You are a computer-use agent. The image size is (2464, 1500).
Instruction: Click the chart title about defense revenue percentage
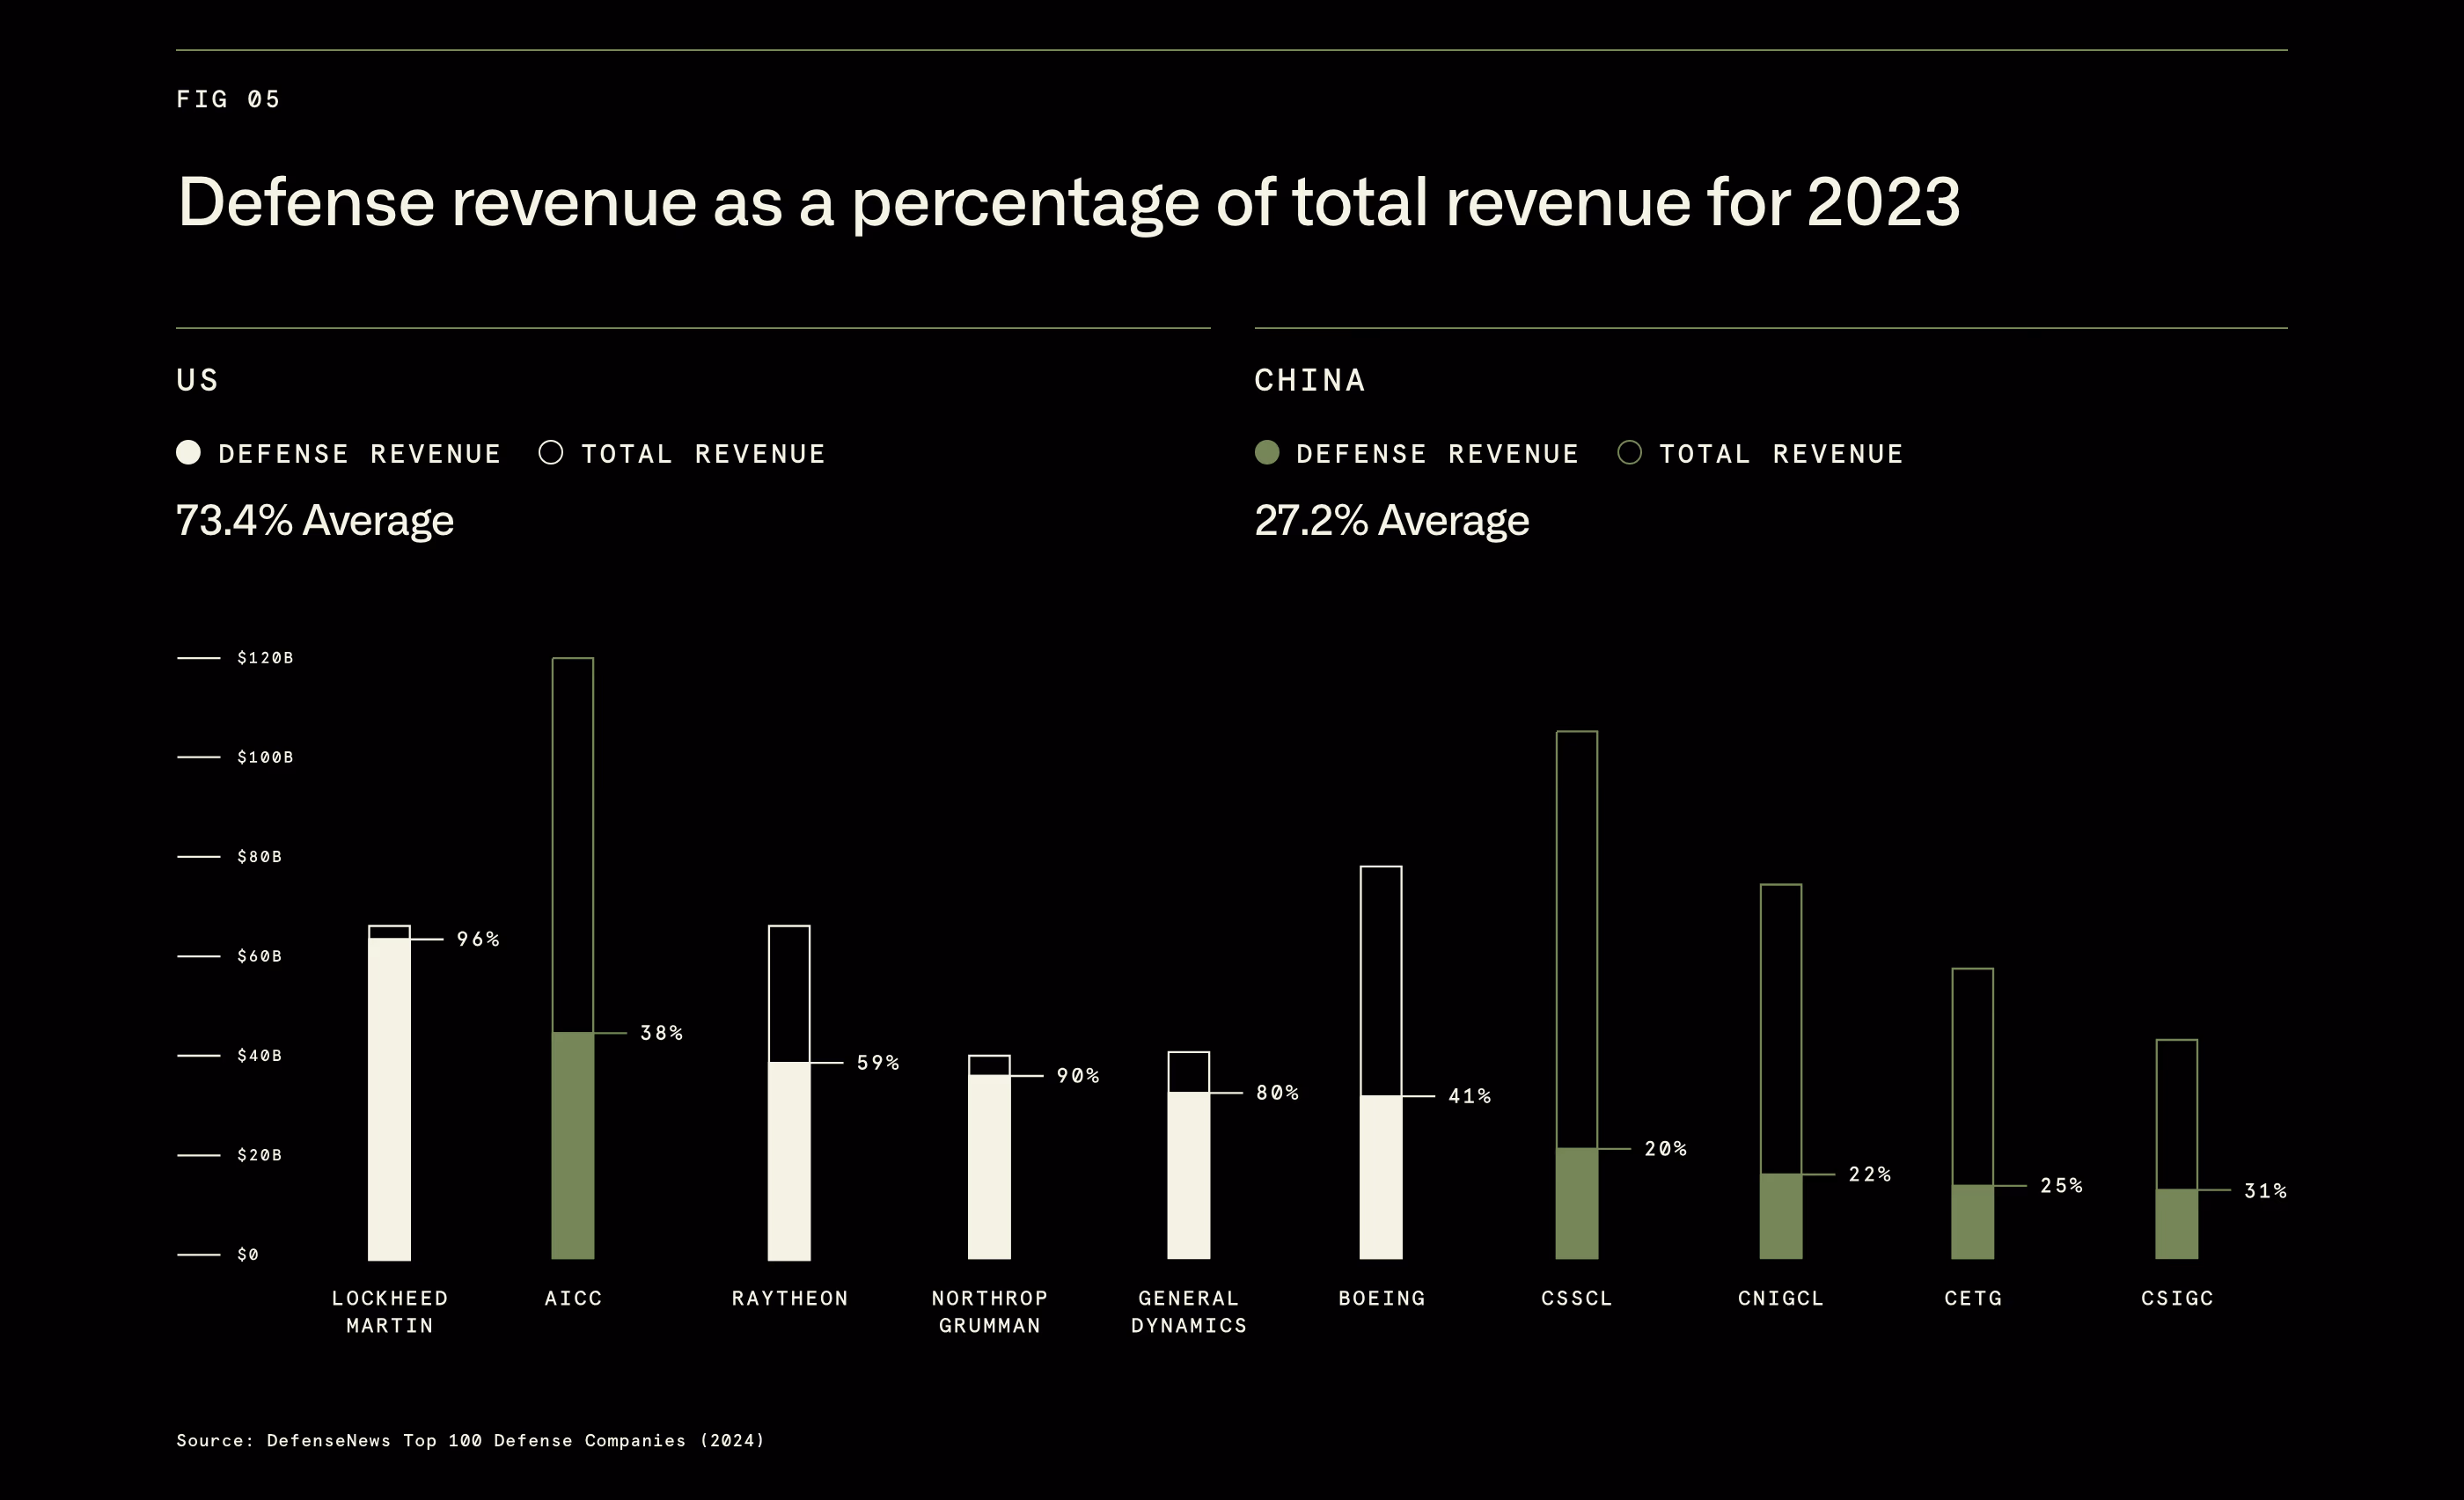point(1069,202)
